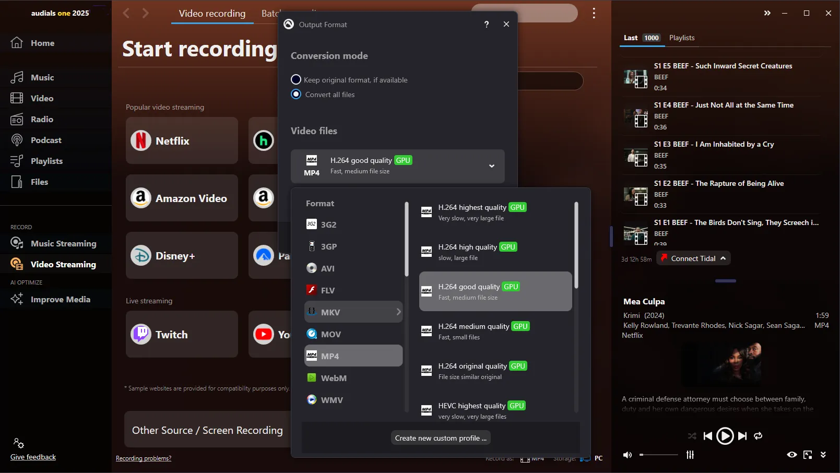Open Netflix streaming tile
The image size is (840, 473).
pos(182,140)
